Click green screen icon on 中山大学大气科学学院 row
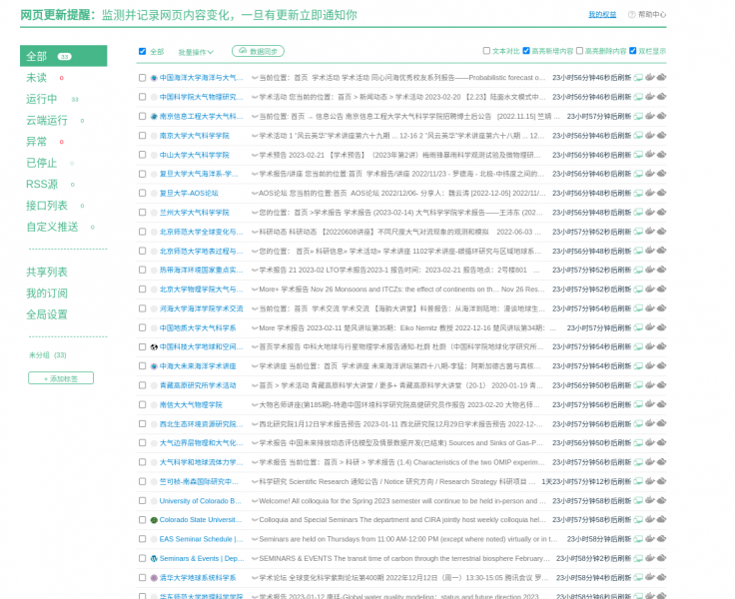This screenshot has height=599, width=735. pos(638,155)
